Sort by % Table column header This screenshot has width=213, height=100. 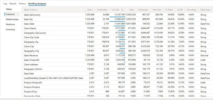(x=169, y=10)
